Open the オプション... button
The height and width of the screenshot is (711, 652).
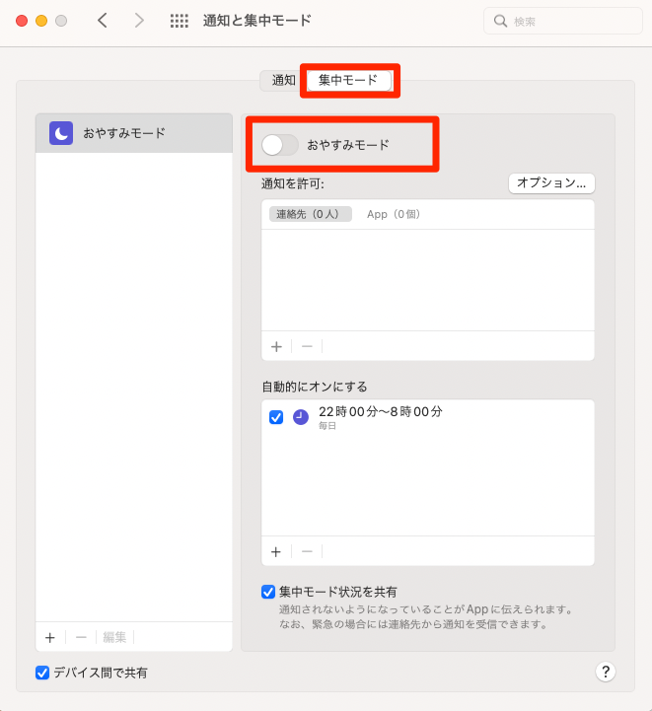(551, 182)
